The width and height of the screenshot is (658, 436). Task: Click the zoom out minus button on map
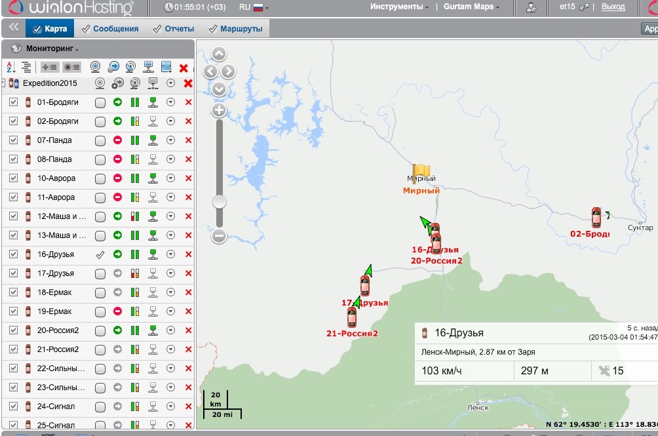tap(219, 235)
